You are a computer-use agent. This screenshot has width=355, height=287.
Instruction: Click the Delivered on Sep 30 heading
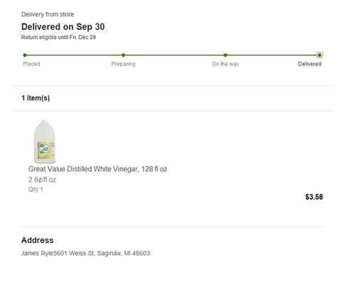[63, 27]
